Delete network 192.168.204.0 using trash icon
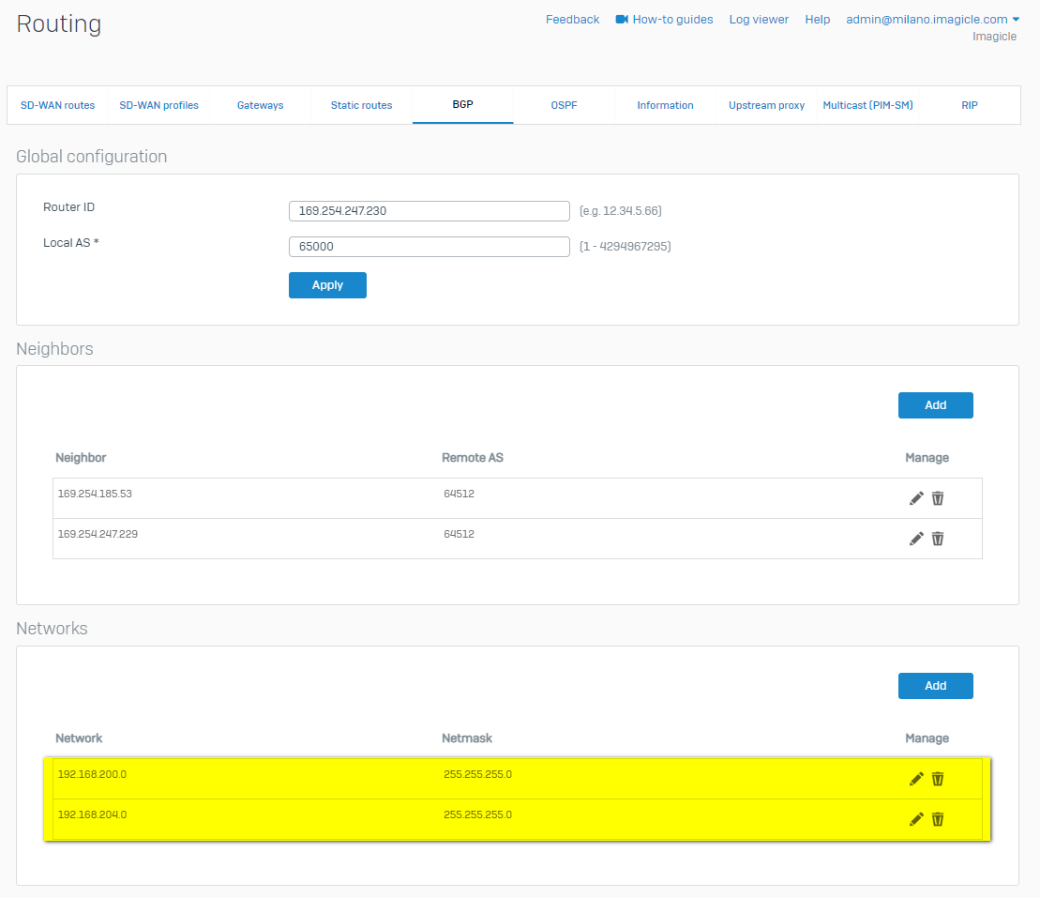The image size is (1040, 898). (938, 819)
